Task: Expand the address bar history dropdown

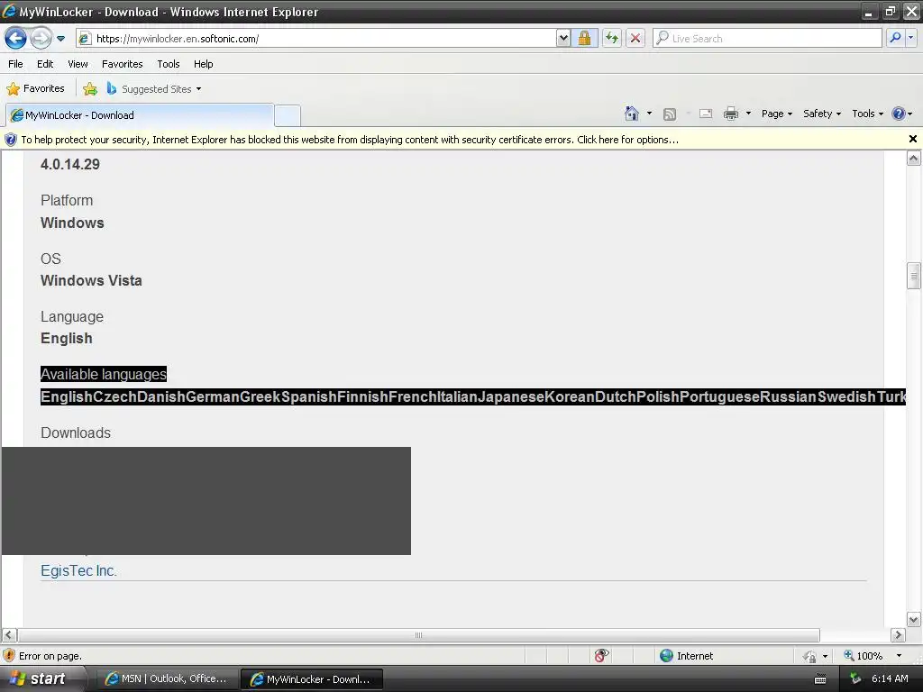Action: [x=563, y=38]
